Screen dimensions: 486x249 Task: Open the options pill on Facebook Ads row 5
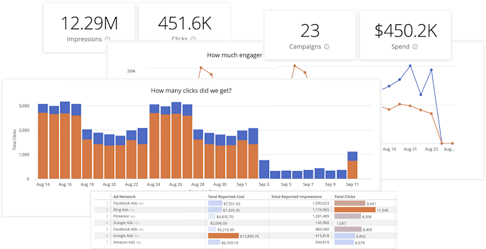click(x=142, y=230)
